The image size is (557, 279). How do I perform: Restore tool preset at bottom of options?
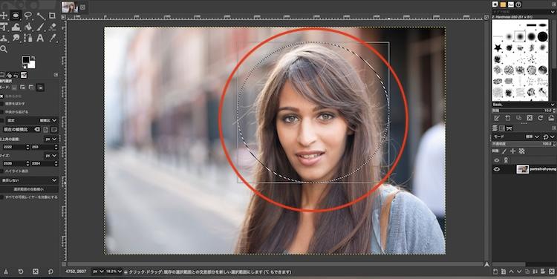click(21, 272)
